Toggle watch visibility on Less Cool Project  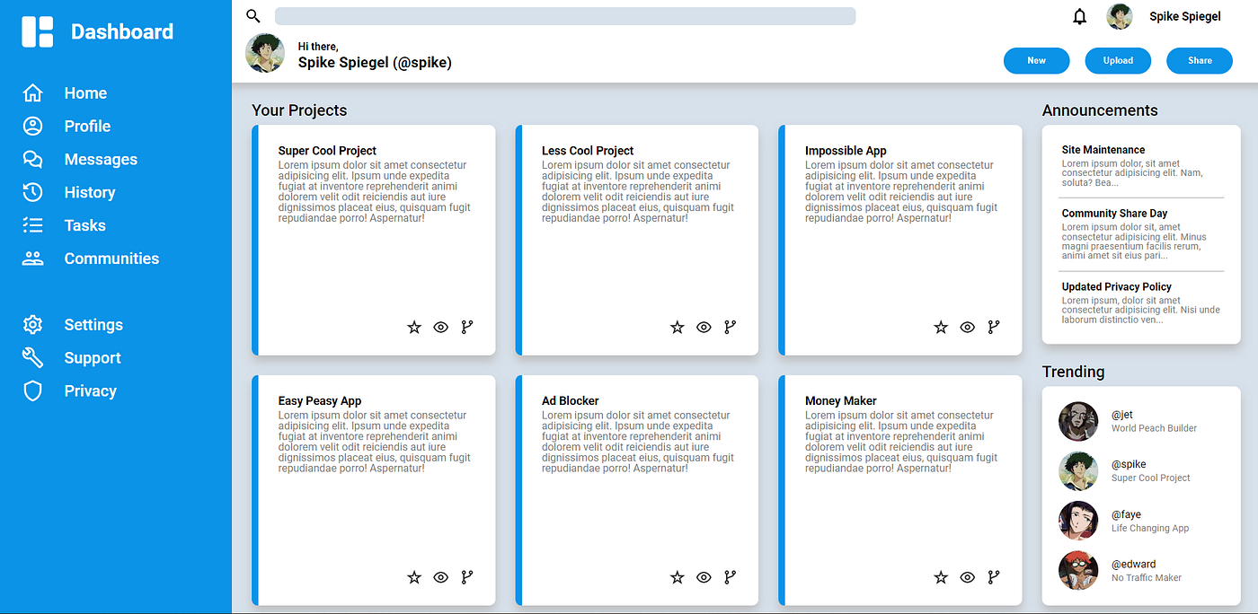click(704, 327)
